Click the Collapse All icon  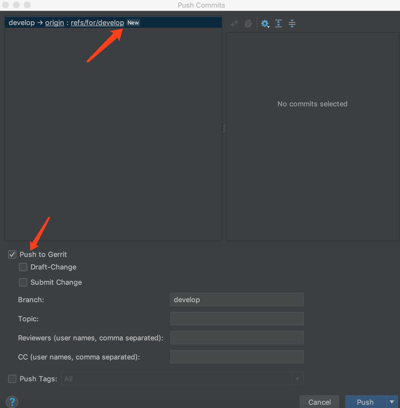coord(292,24)
